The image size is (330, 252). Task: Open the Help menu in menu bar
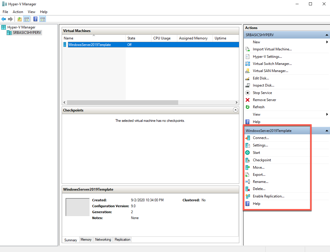pos(44,12)
